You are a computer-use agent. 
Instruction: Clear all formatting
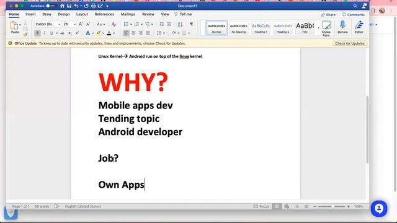coord(114,24)
